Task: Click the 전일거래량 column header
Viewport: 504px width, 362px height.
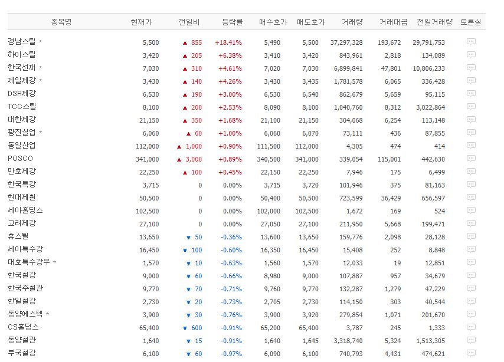Action: [x=434, y=22]
